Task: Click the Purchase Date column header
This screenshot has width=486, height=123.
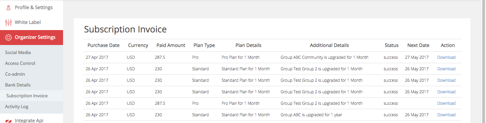Action: point(103,45)
